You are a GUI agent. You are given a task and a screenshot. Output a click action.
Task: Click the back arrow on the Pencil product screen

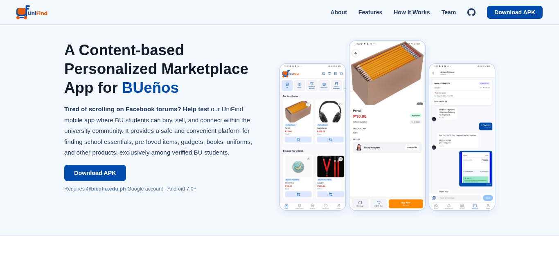pyautogui.click(x=356, y=53)
